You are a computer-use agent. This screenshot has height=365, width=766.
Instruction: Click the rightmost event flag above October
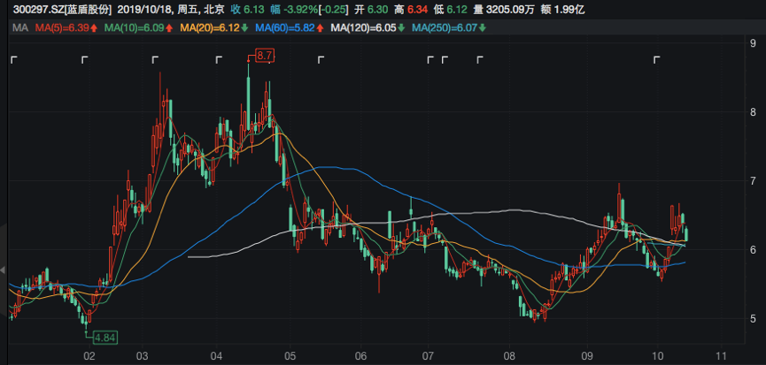click(x=657, y=60)
